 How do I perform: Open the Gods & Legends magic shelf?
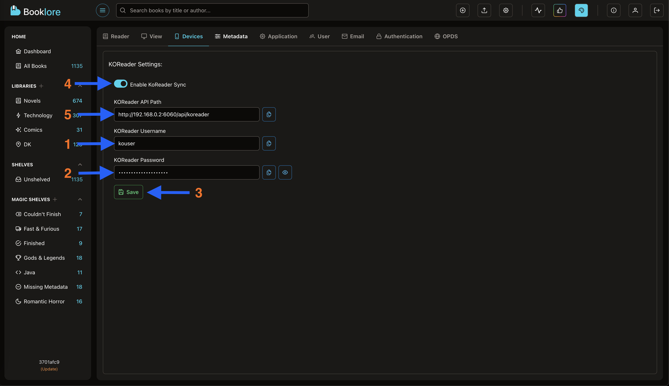point(48,258)
